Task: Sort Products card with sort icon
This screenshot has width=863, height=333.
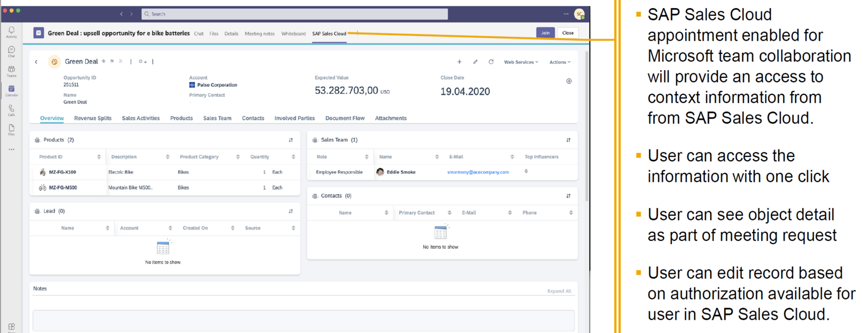Action: 291,140
